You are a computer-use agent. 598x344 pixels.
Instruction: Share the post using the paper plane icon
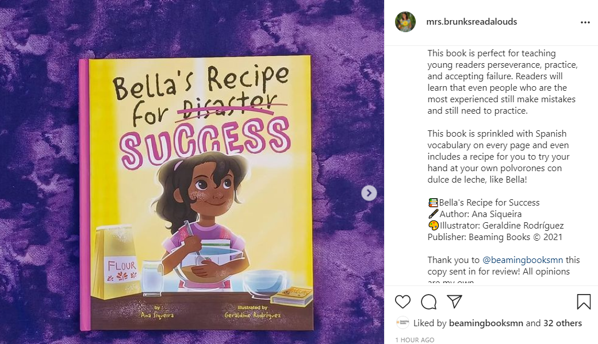454,302
